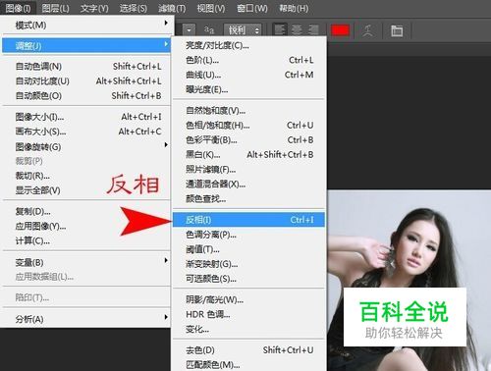Choose 复制(D)... menu item
The height and width of the screenshot is (371, 491).
click(86, 211)
